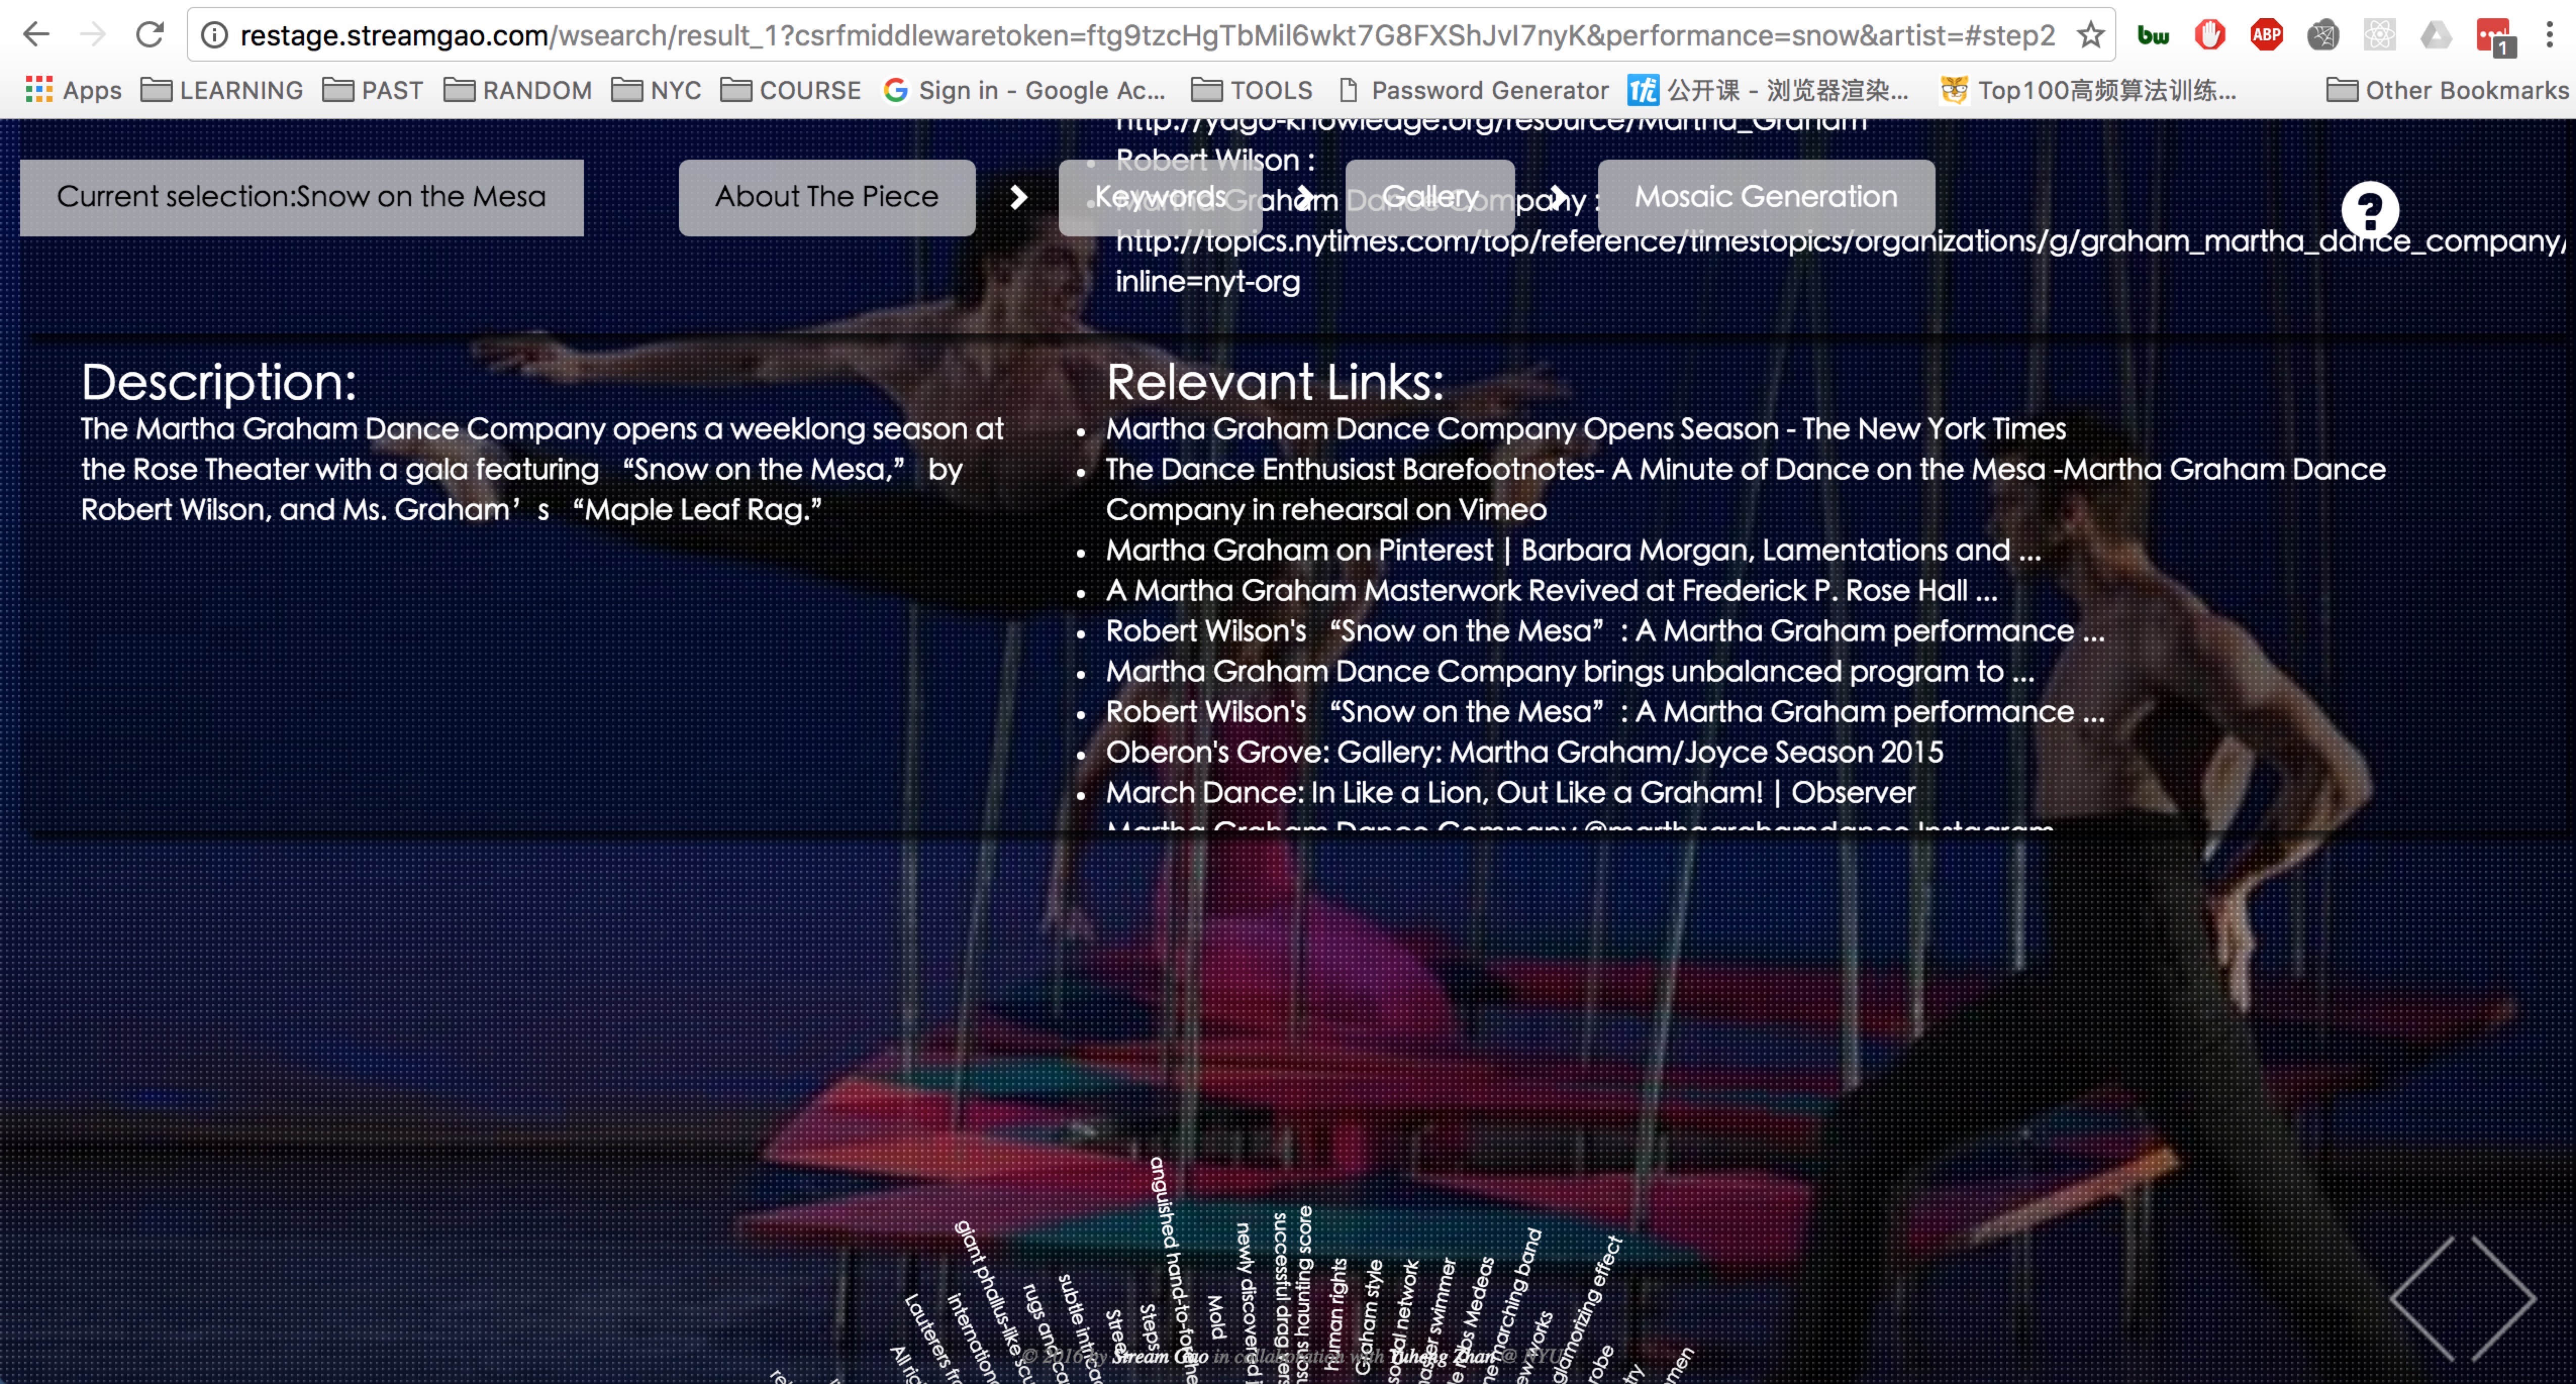
Task: Open 'The Dance Enthusiast Barefootnotes' link
Action: (1745, 489)
